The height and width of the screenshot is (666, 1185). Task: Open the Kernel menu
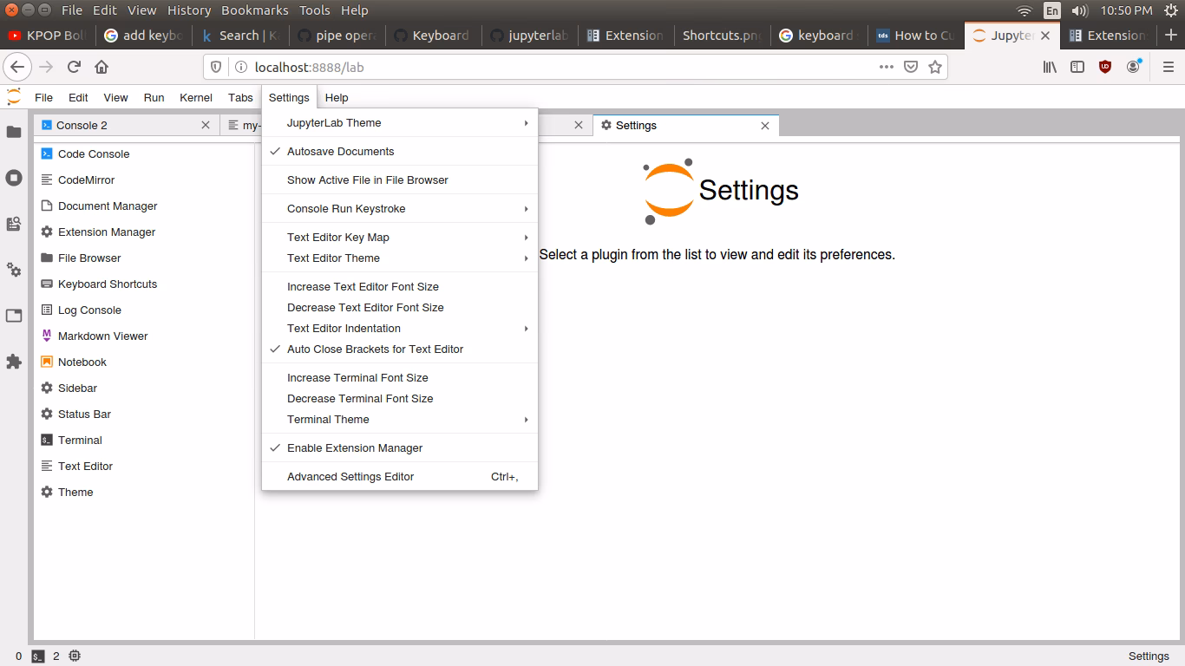click(196, 97)
